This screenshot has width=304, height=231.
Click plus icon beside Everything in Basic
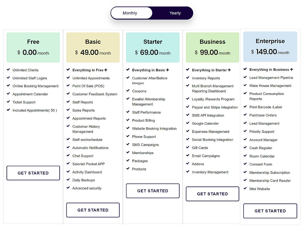168,70
